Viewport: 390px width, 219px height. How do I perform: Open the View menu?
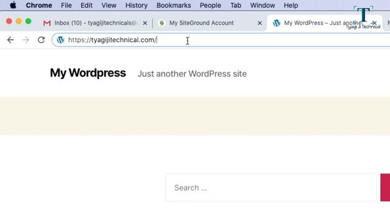[108, 5]
